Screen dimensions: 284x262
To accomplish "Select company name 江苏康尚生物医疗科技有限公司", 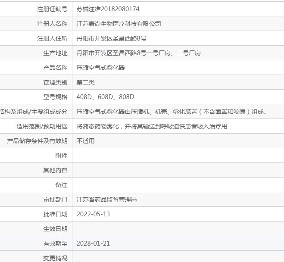I will coord(119,24).
